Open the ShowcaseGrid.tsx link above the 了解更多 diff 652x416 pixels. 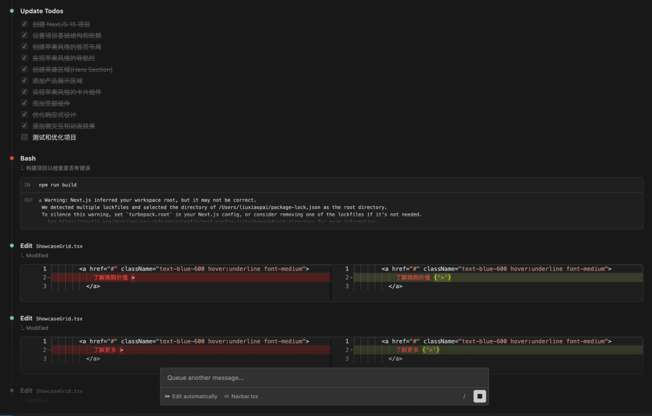pyautogui.click(x=59, y=319)
